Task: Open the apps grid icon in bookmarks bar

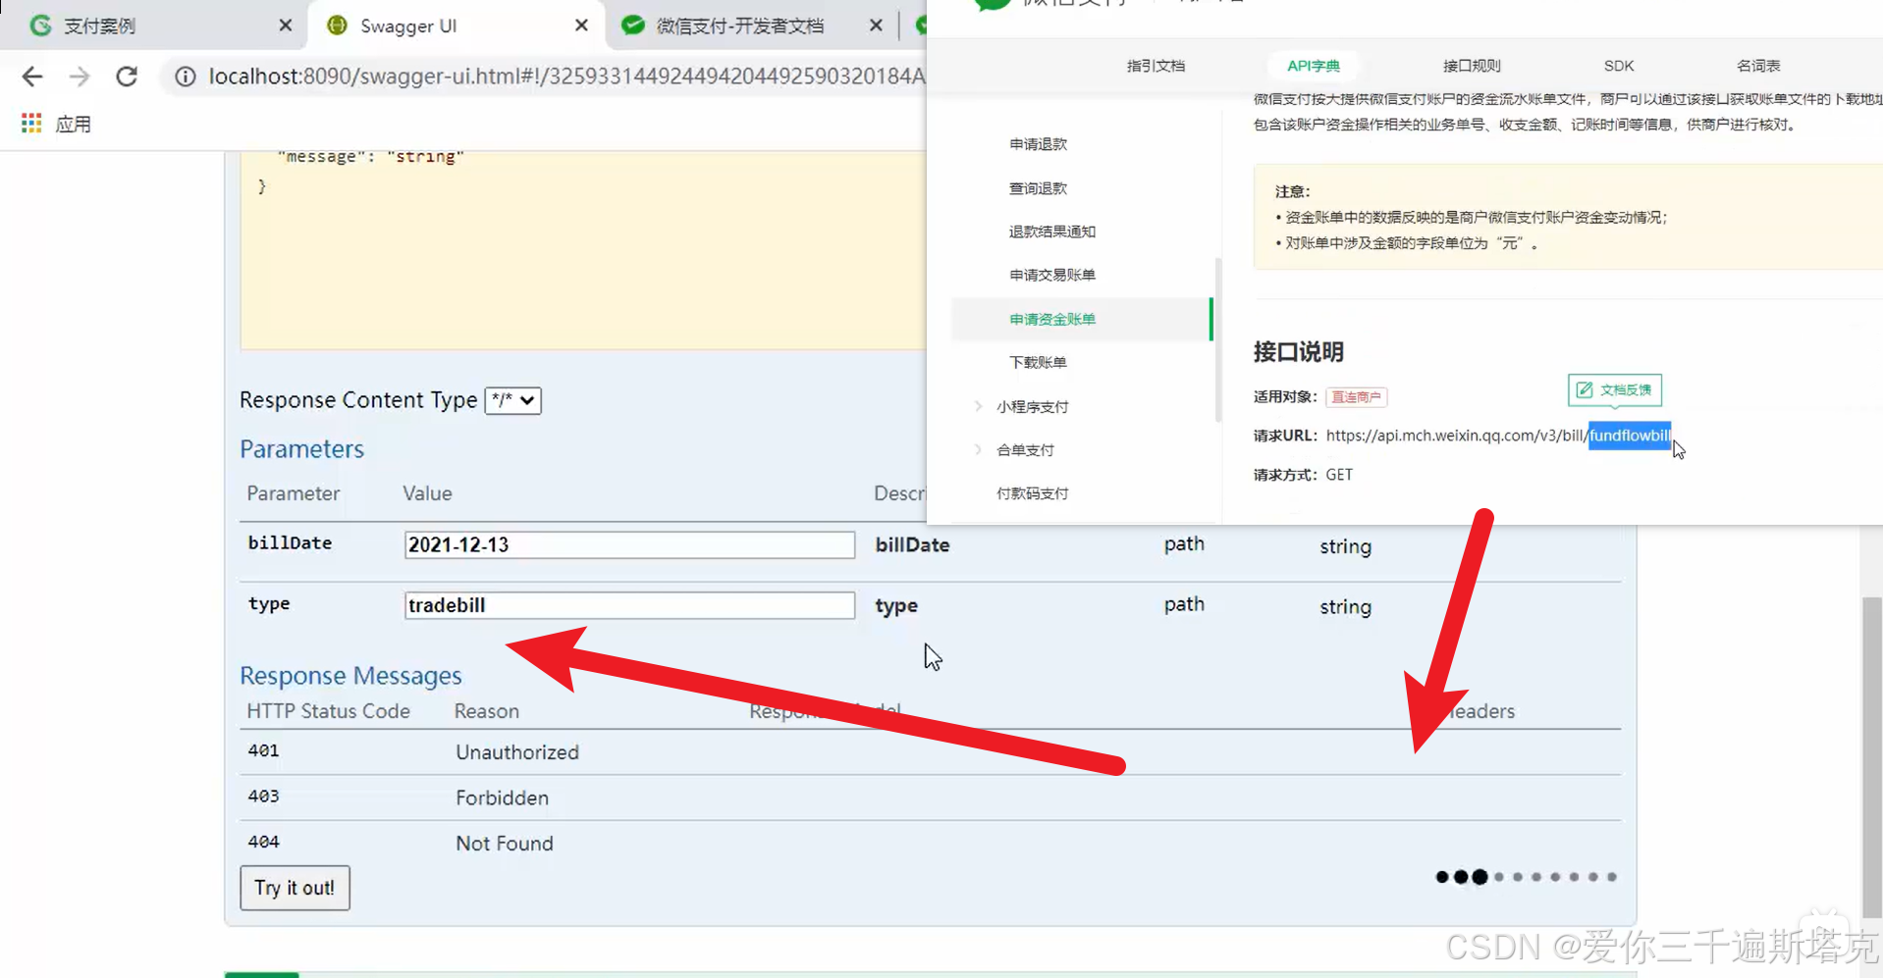Action: 31,124
